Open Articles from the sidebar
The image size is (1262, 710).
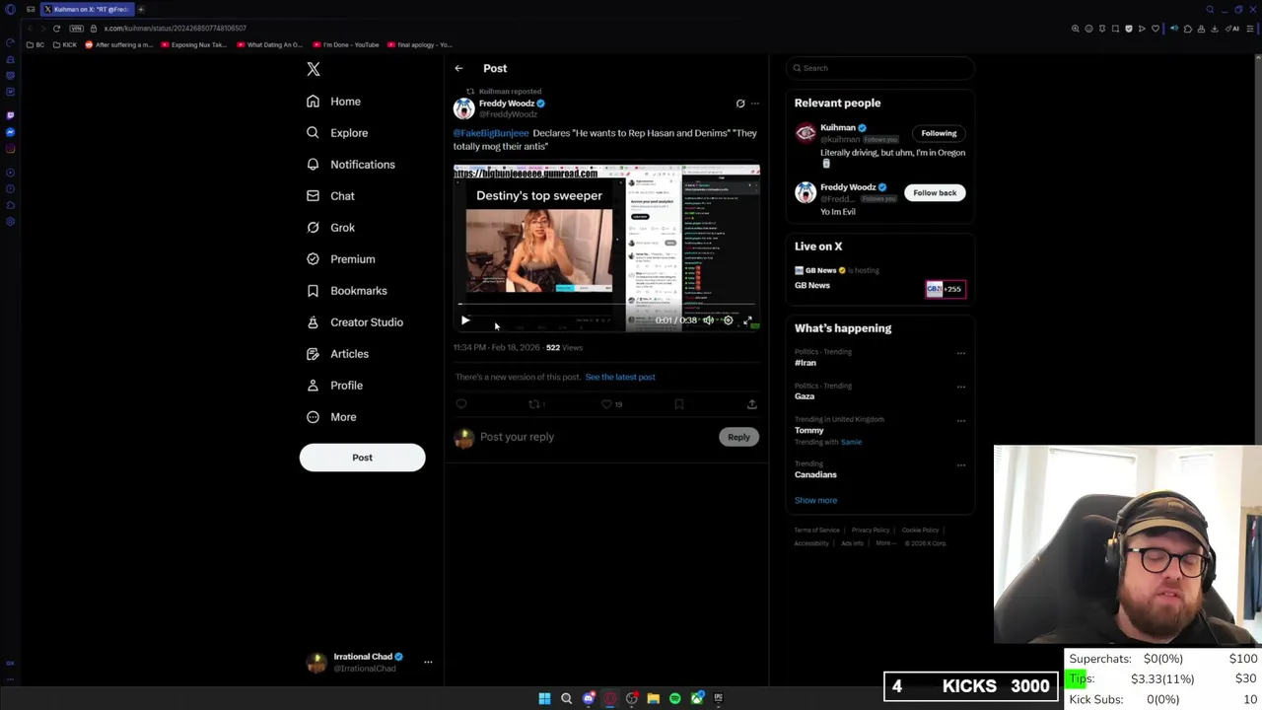pos(337,354)
